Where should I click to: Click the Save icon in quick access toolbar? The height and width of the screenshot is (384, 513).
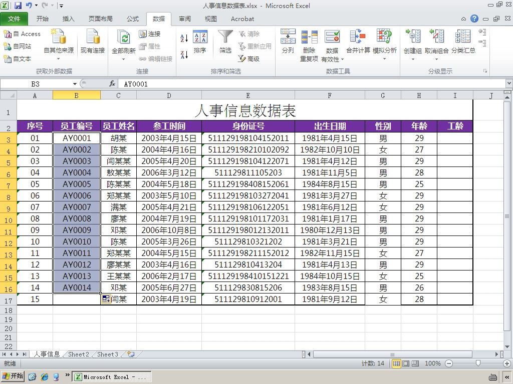[x=18, y=5]
